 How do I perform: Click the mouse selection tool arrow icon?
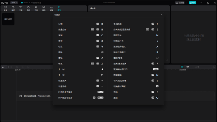[3, 67]
